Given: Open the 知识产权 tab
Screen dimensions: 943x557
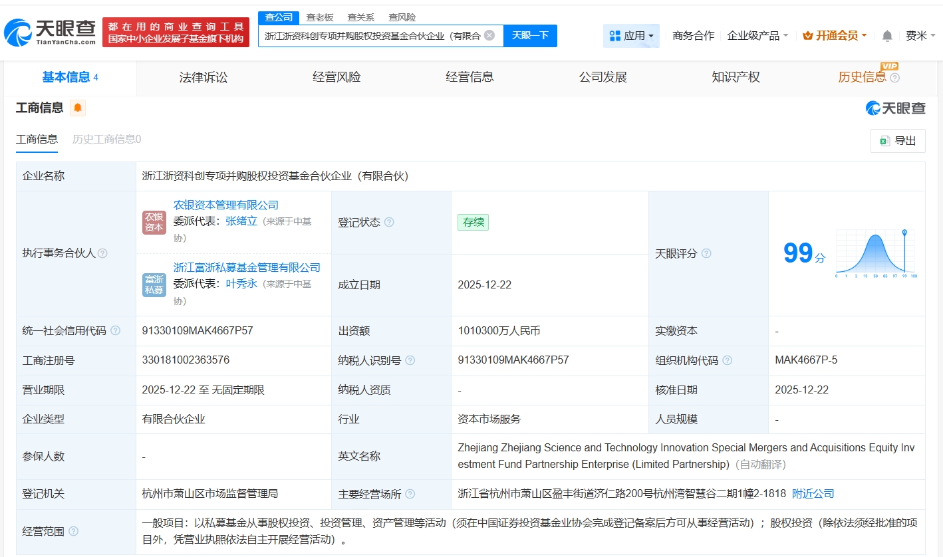Looking at the screenshot, I should 736,77.
